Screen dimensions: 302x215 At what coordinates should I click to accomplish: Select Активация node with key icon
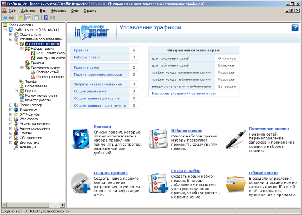(28, 147)
